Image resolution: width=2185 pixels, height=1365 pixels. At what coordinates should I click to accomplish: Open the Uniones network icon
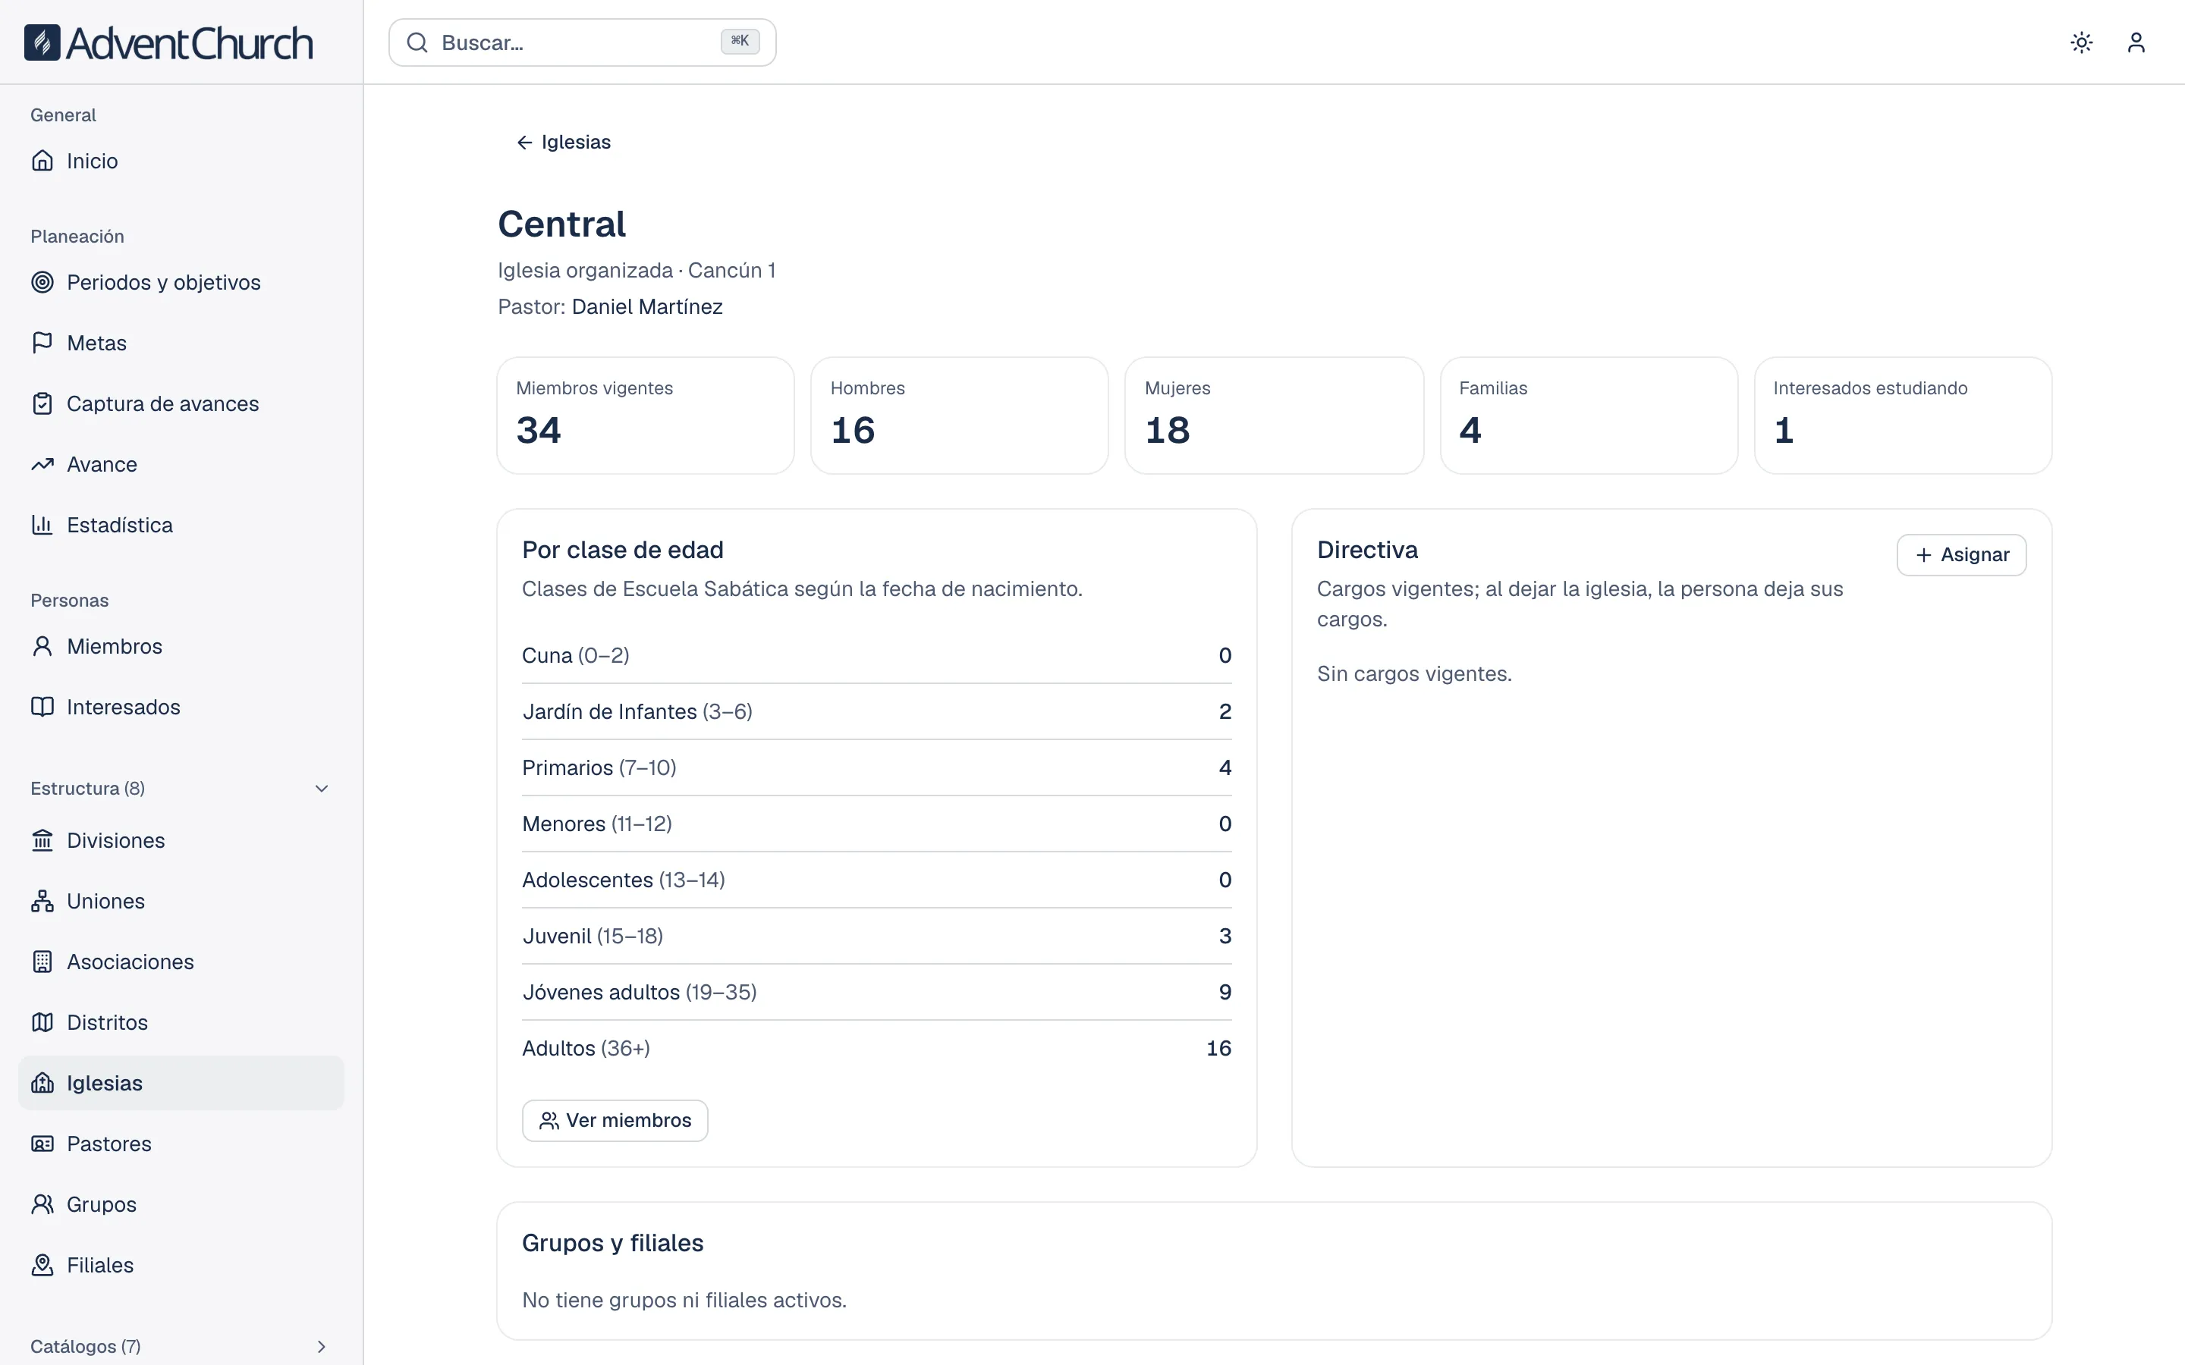click(x=42, y=901)
